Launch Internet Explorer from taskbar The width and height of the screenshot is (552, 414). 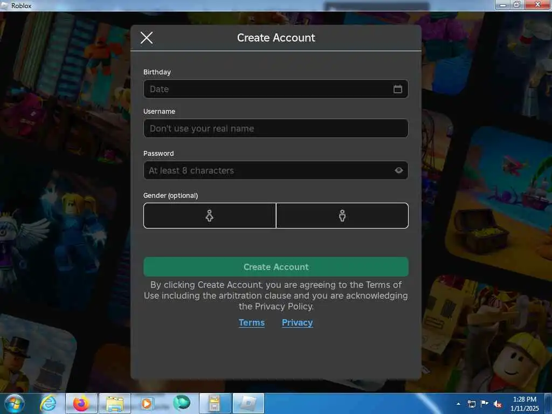(x=48, y=403)
